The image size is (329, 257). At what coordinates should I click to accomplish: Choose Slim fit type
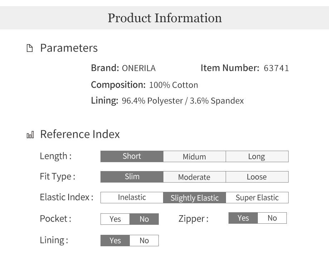[x=132, y=177]
